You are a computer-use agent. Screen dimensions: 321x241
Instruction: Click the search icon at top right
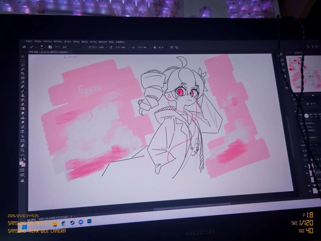(x=308, y=46)
